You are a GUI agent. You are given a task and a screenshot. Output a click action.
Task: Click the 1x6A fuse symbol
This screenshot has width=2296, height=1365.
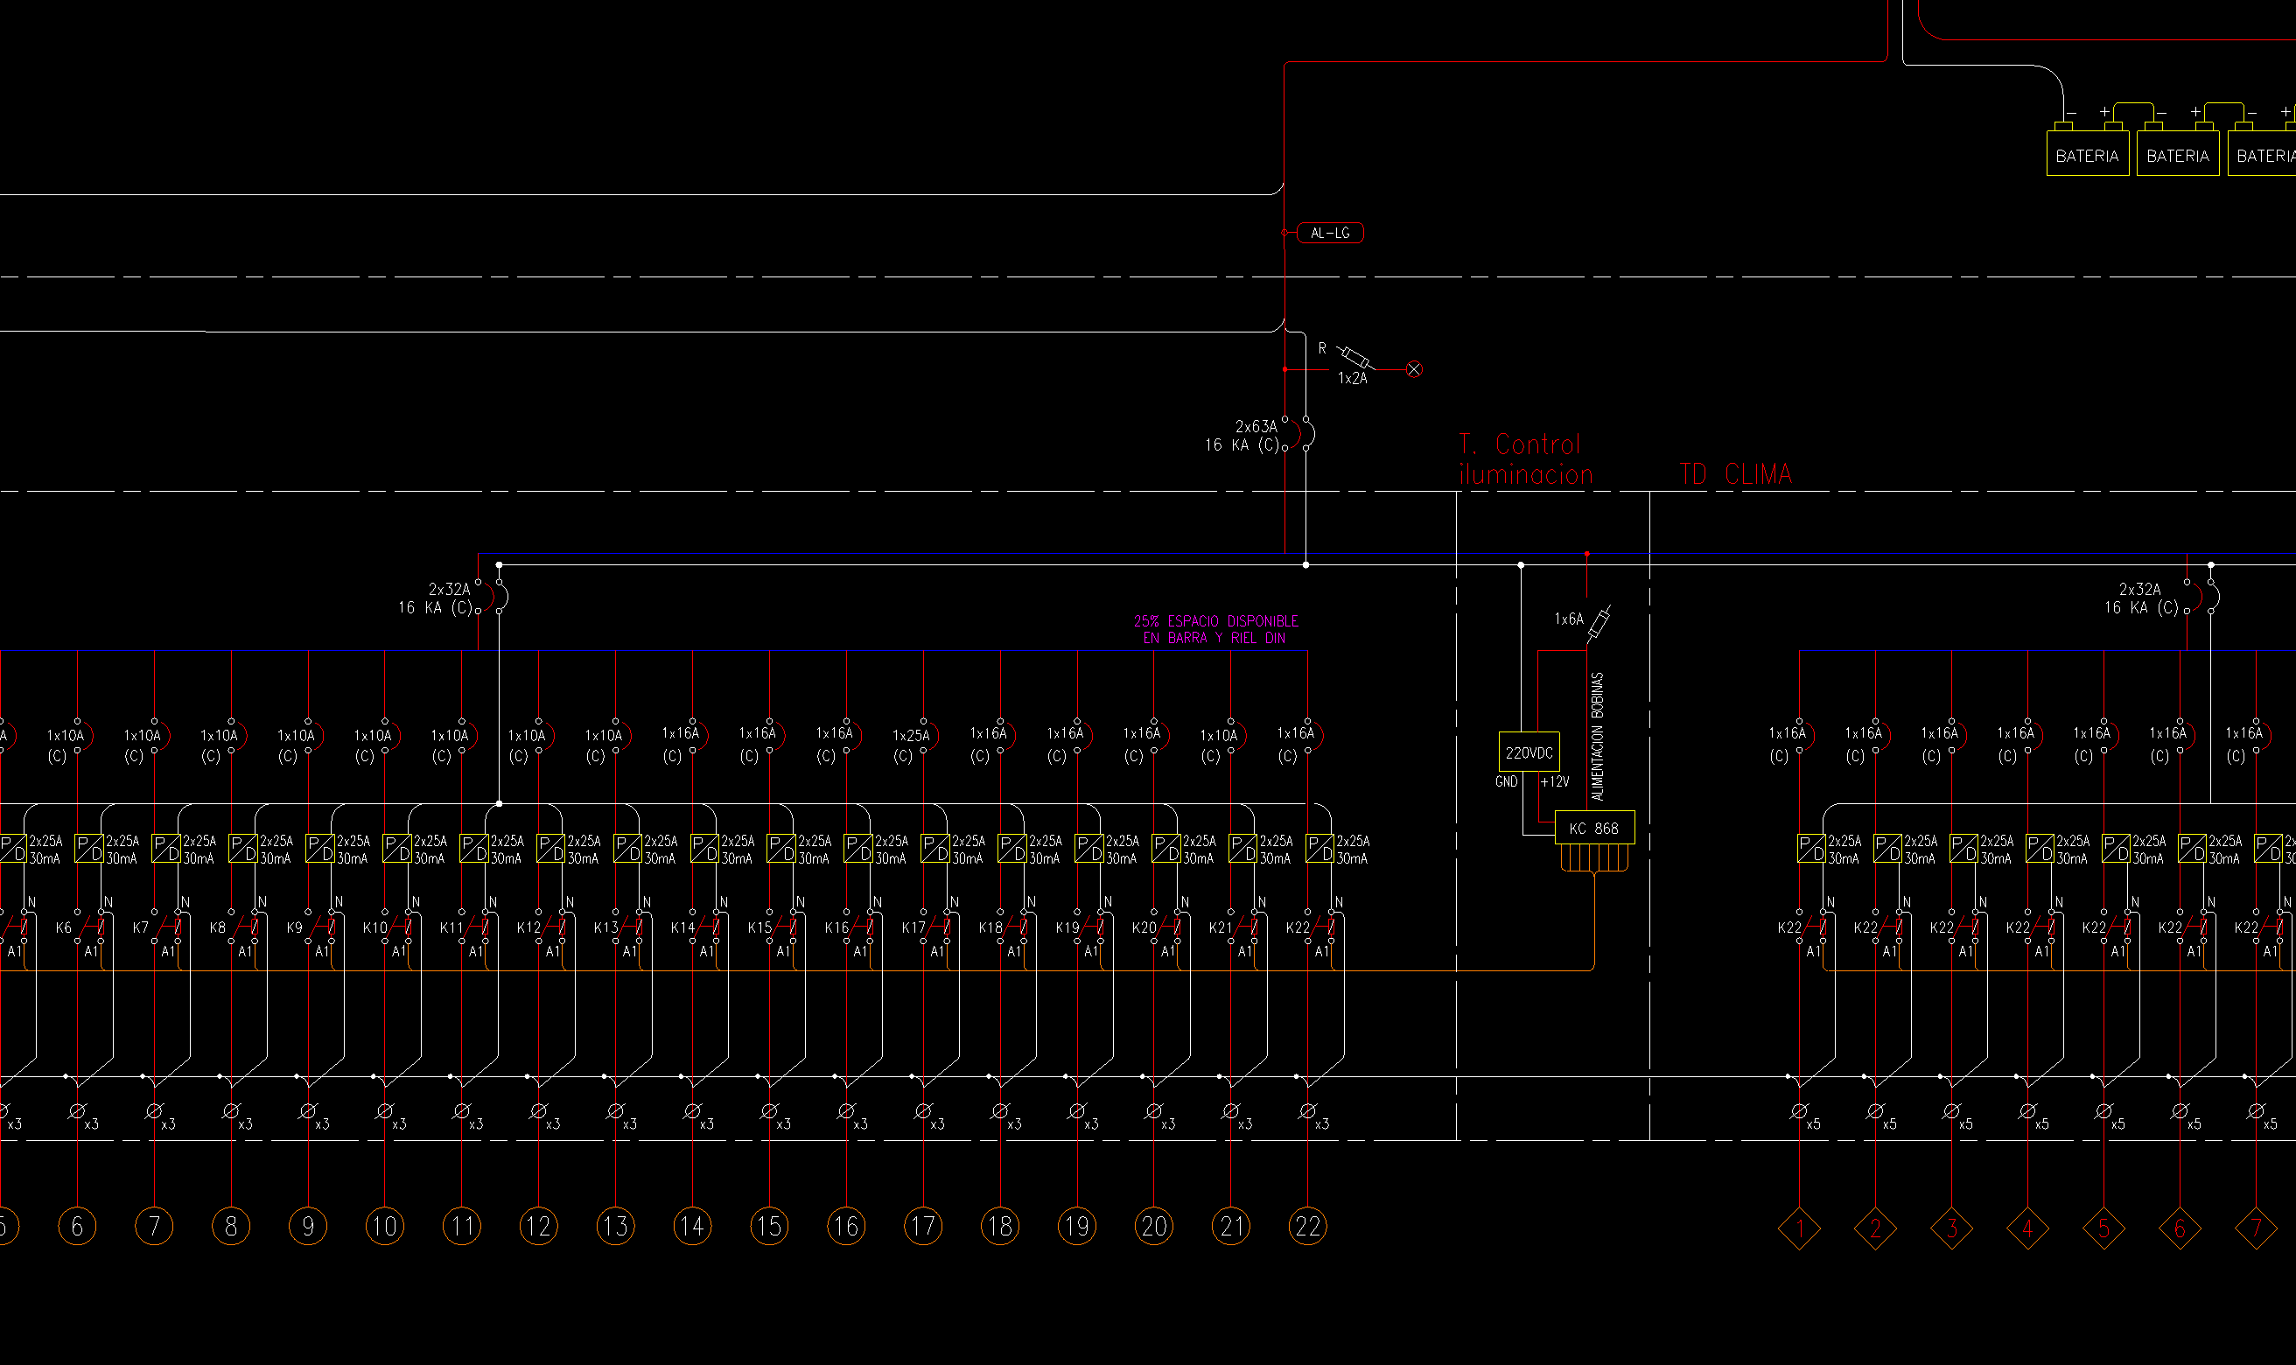click(1599, 625)
